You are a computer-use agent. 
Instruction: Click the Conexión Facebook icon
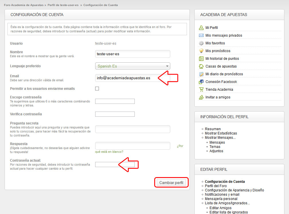[x=201, y=82]
